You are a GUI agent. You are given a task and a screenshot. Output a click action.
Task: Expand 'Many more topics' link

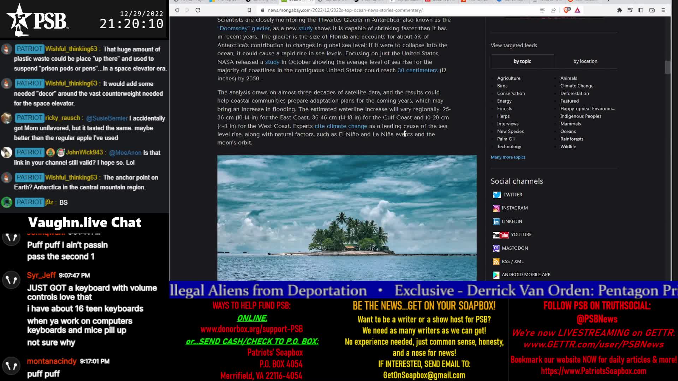pos(508,157)
